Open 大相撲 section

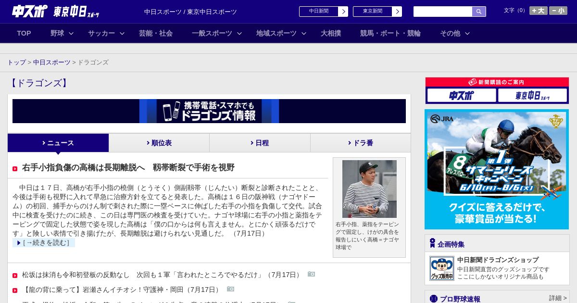click(331, 33)
